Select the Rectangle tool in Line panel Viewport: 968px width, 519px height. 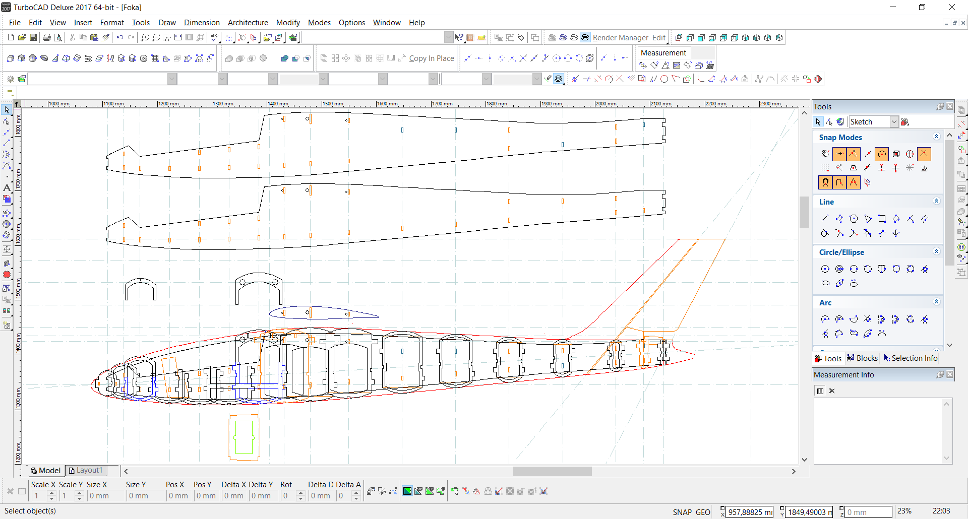882,219
